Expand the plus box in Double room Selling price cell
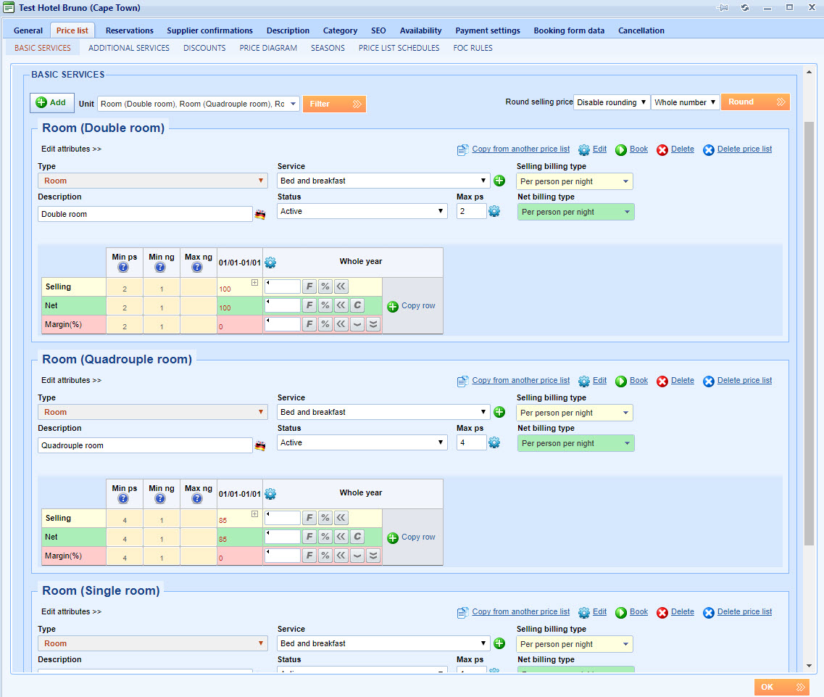Viewport: 824px width, 697px height. point(255,283)
